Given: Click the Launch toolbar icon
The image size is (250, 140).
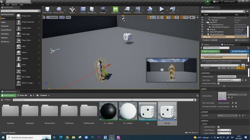Looking at the screenshot, I should coord(172,10).
